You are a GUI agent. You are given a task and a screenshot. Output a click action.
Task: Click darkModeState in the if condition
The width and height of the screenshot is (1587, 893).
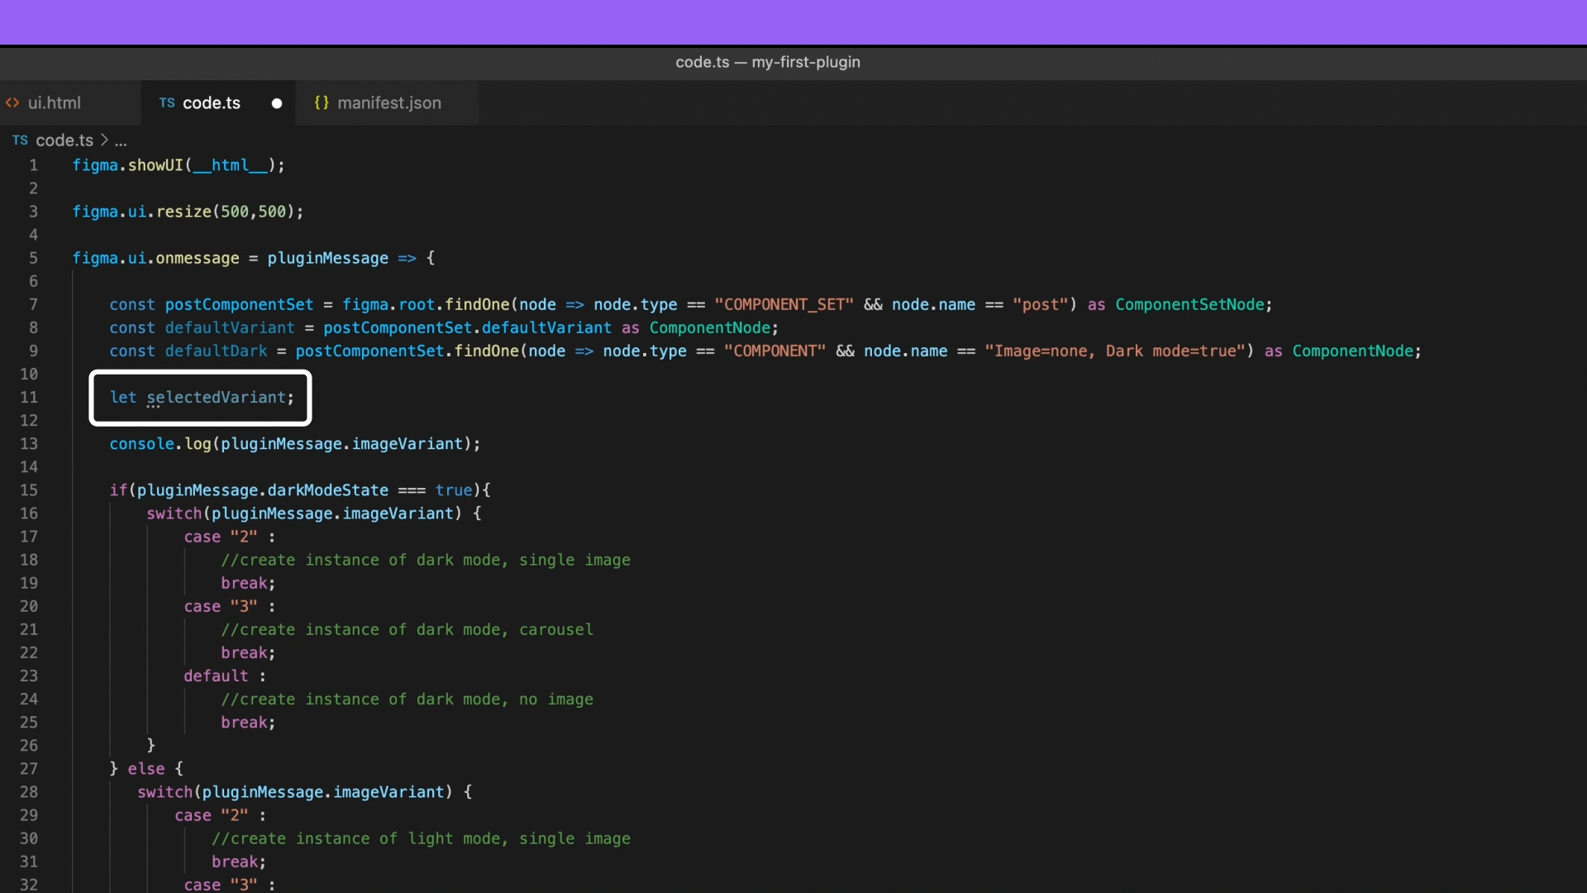click(x=327, y=490)
